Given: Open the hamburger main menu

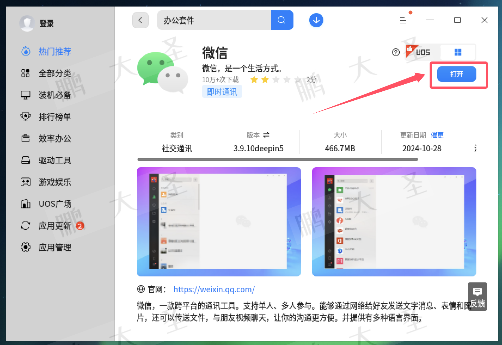Looking at the screenshot, I should [x=403, y=20].
